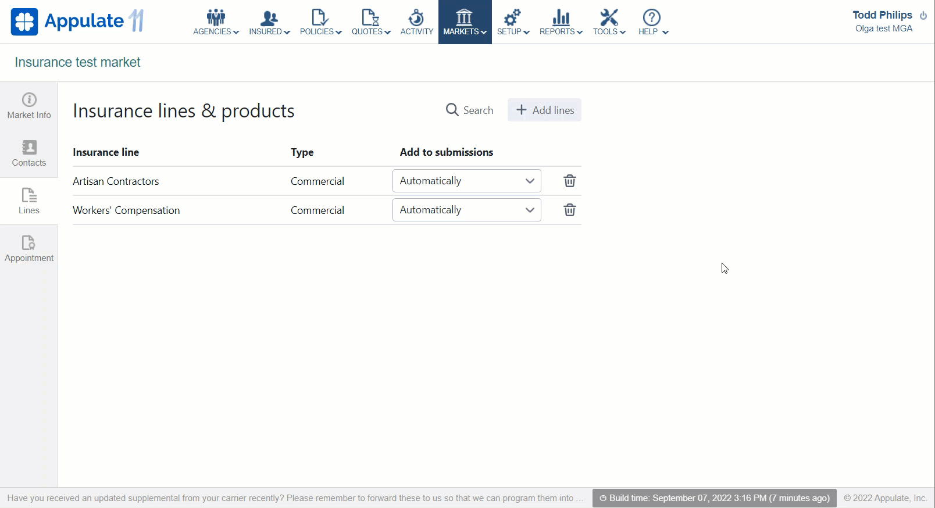The image size is (935, 508).
Task: Click the power logout icon beside Todd Philips
Action: [x=923, y=16]
